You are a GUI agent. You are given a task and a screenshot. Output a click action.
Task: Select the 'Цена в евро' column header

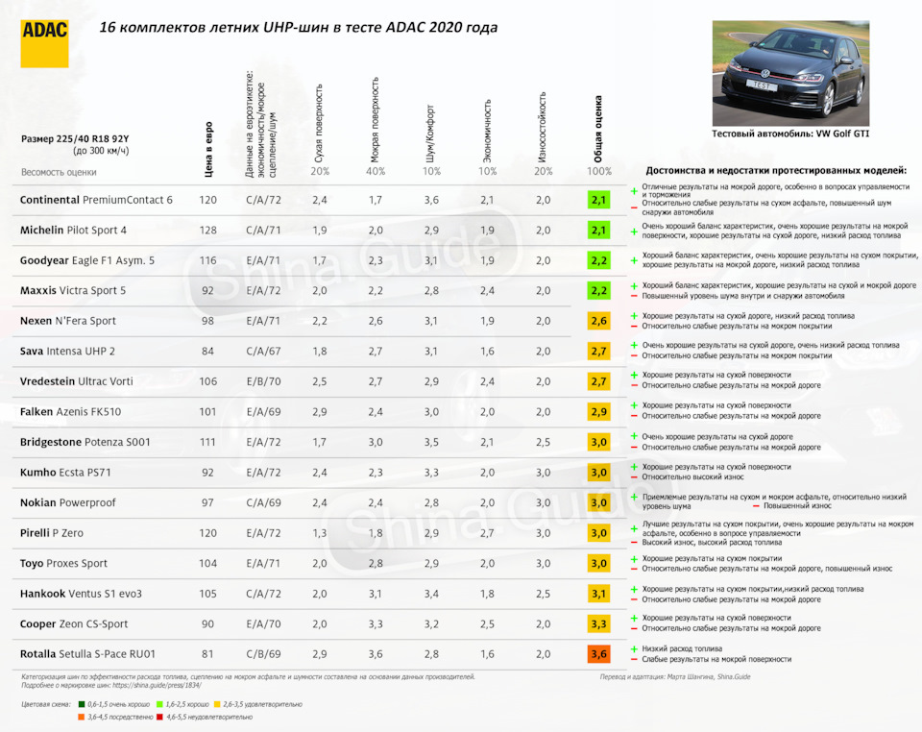click(x=208, y=150)
